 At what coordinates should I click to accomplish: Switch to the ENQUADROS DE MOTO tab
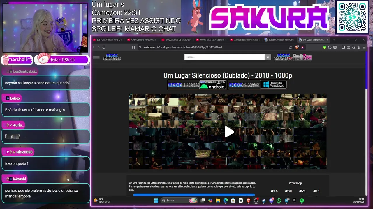tap(176, 40)
